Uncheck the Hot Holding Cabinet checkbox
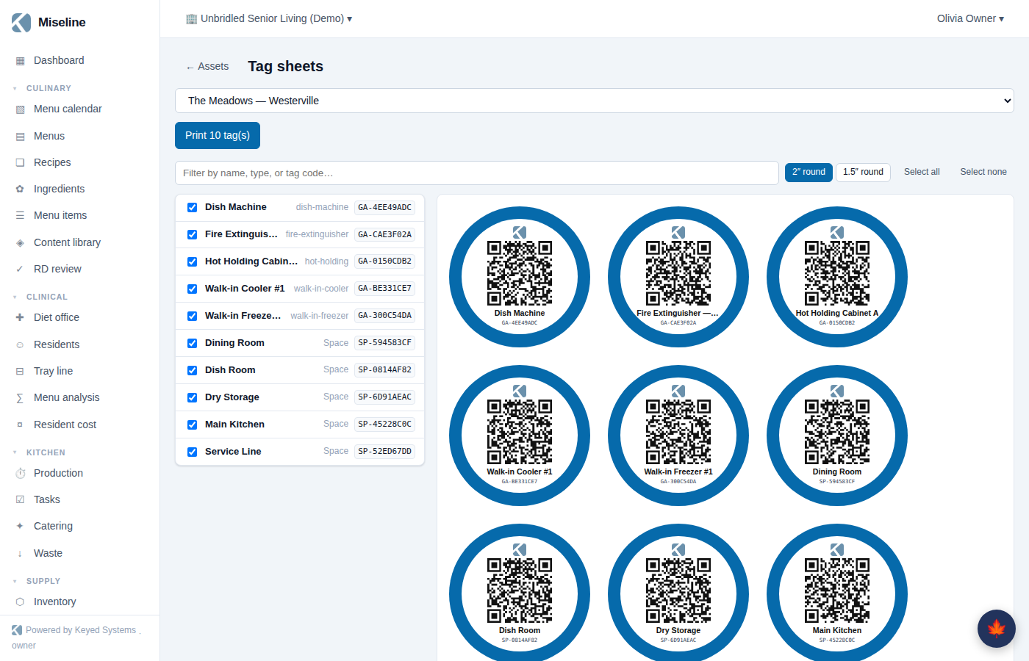 pyautogui.click(x=192, y=262)
